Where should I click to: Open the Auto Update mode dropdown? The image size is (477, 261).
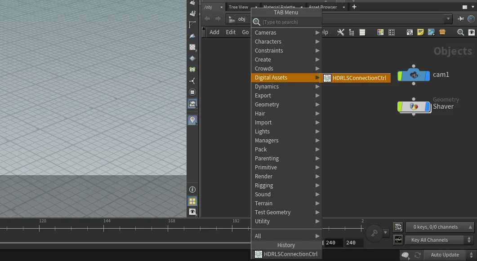[450, 255]
